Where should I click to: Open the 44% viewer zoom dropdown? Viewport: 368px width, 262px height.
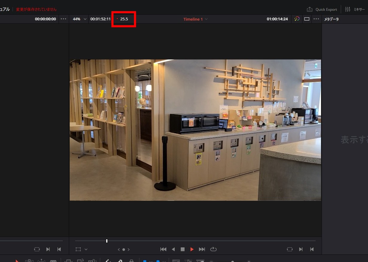click(80, 19)
